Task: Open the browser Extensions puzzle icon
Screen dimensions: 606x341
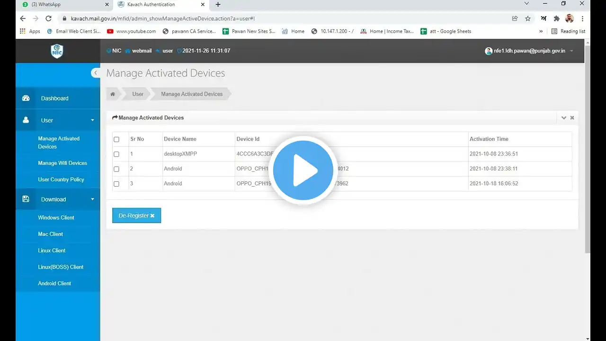Action: pos(557,18)
